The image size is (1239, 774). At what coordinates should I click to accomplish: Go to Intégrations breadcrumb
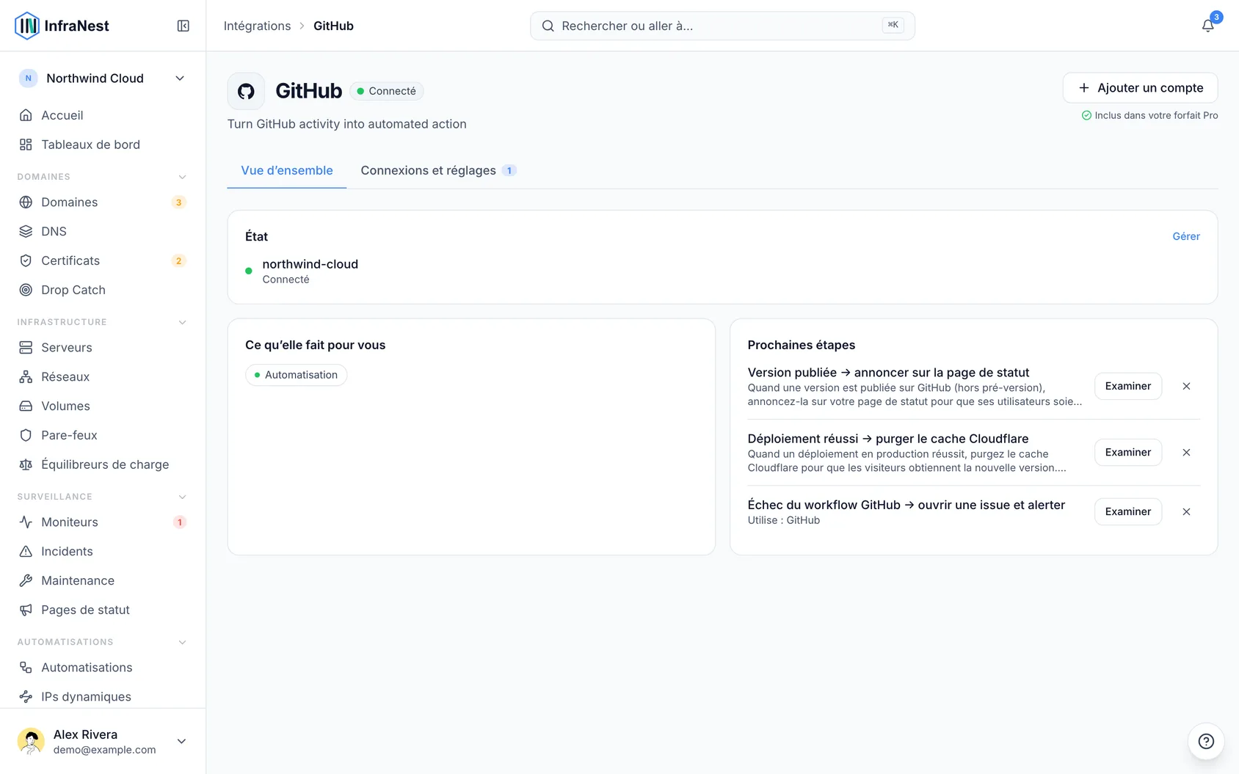tap(257, 26)
